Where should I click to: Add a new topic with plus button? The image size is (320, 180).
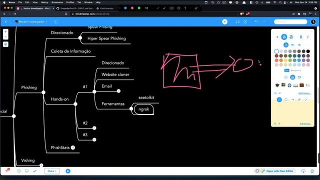[224, 21]
